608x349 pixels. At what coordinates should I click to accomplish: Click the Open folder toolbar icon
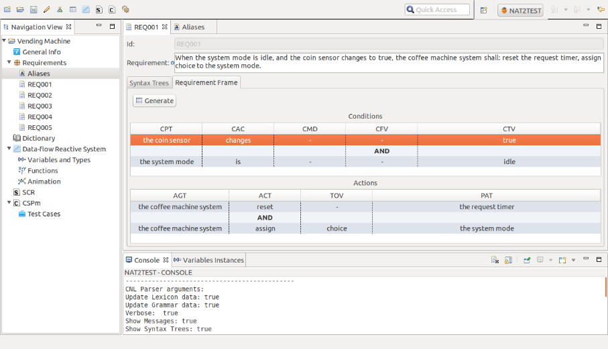20,9
